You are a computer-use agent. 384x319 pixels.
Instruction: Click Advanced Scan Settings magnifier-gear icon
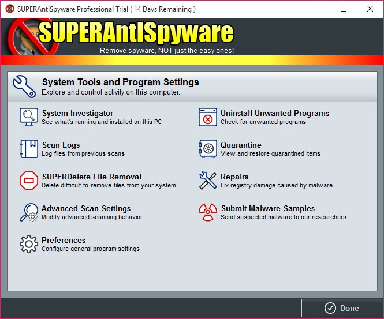[x=29, y=212]
